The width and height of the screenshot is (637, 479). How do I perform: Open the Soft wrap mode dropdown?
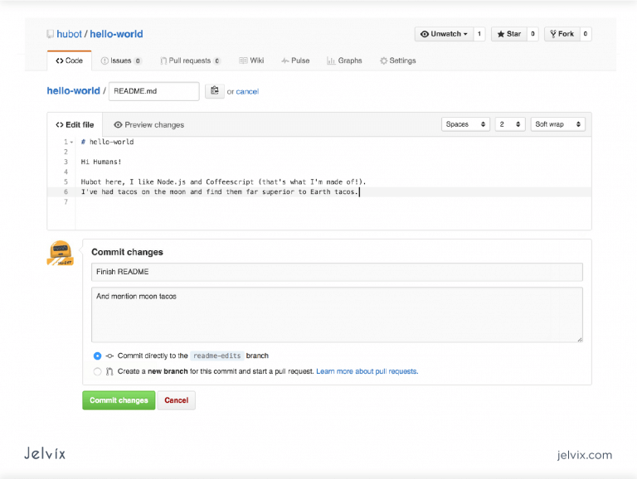click(x=557, y=124)
